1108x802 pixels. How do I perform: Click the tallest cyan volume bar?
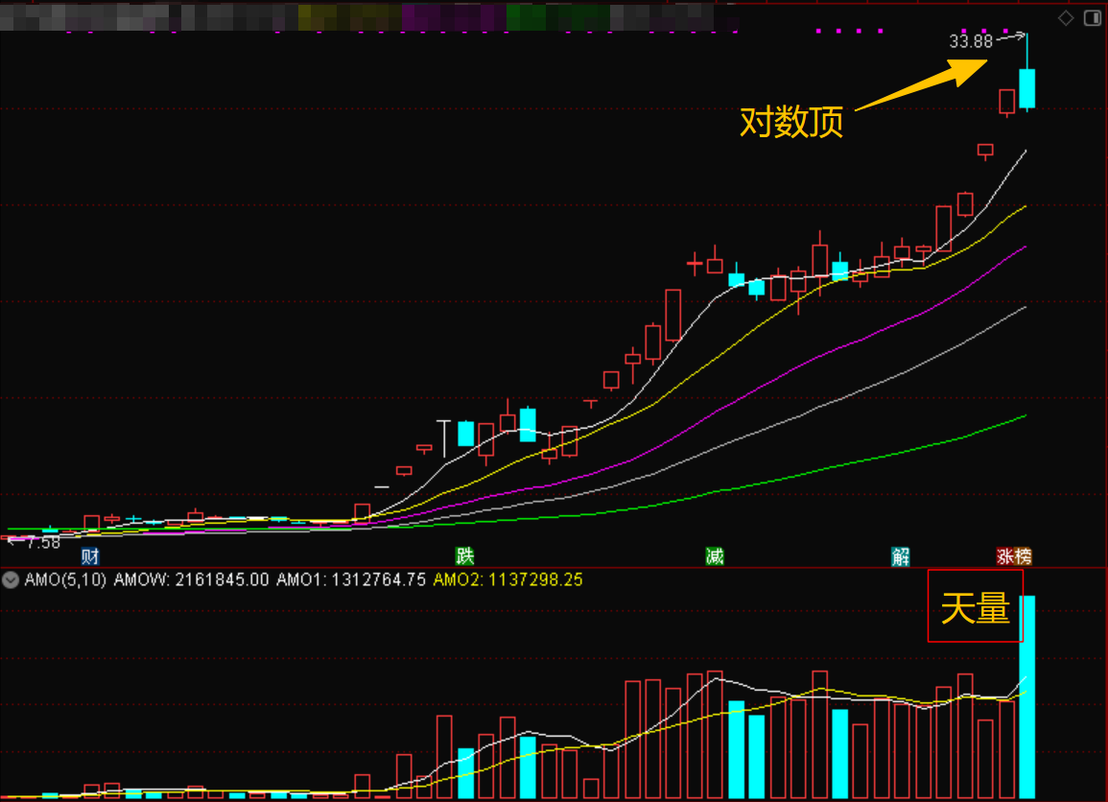click(1027, 696)
